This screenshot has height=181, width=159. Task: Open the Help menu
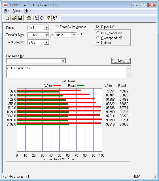28,11
